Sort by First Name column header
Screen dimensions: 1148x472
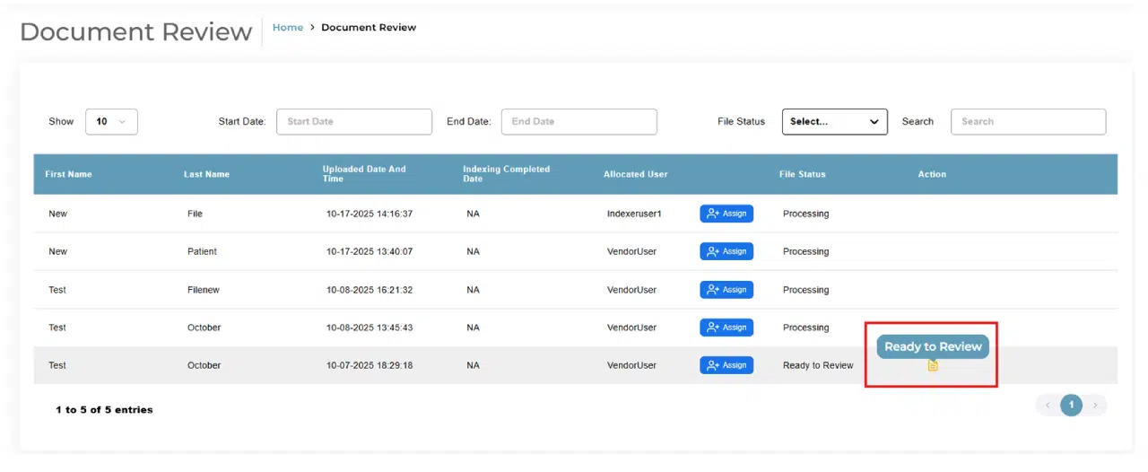pos(69,174)
